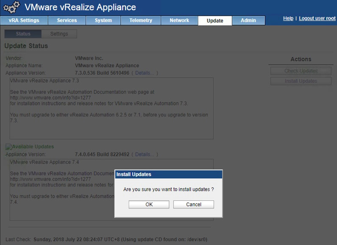The height and width of the screenshot is (245, 337).
Task: Click the Install Updates action button
Action: [x=301, y=81]
